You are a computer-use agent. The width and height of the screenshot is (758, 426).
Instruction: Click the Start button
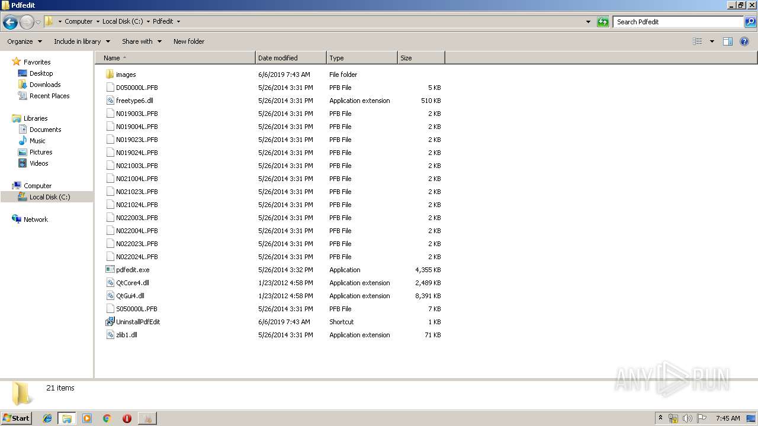(x=17, y=418)
